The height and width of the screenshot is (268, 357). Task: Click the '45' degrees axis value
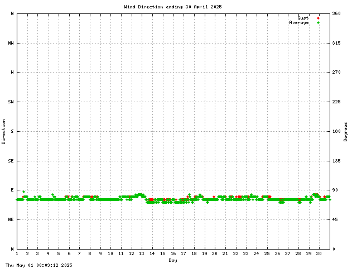(x=335, y=219)
